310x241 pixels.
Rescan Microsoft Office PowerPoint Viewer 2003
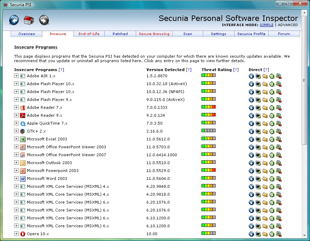pos(272,147)
